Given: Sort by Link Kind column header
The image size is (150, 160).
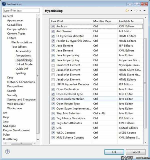Looking at the screenshot, I should tap(71, 21).
